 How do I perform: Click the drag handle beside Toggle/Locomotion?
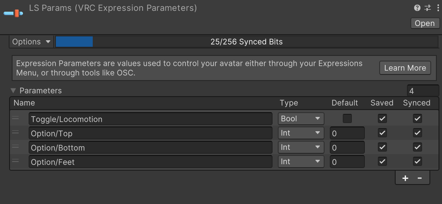point(16,118)
